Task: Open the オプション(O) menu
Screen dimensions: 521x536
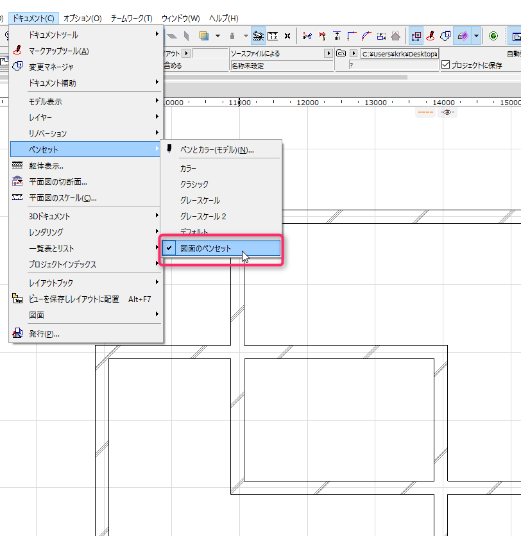Action: [82, 18]
